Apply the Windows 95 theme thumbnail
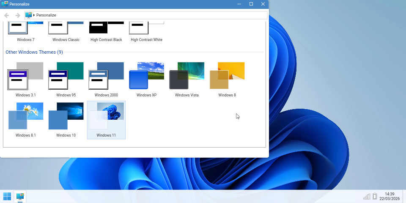 [x=66, y=76]
